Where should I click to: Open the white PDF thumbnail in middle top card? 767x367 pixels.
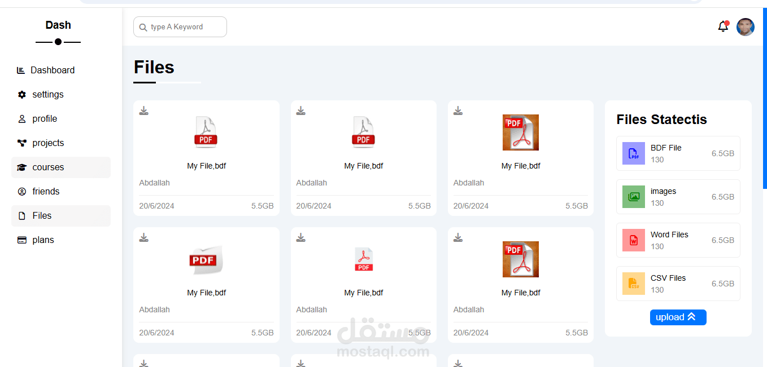pyautogui.click(x=363, y=132)
